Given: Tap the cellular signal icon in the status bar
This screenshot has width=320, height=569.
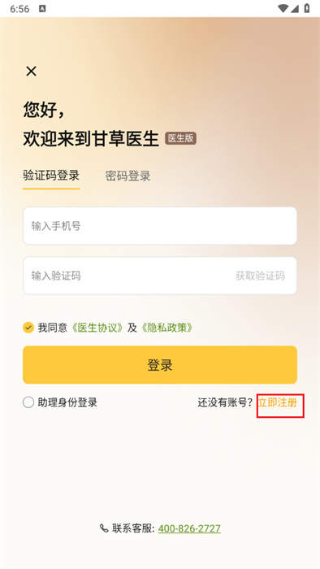Looking at the screenshot, I should pyautogui.click(x=294, y=8).
